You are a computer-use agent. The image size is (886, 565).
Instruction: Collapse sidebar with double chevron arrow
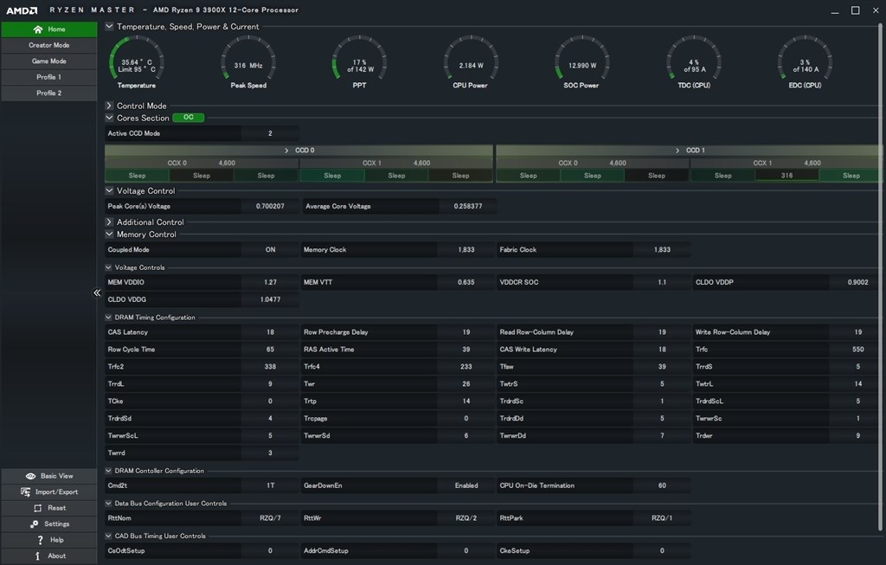tap(97, 293)
